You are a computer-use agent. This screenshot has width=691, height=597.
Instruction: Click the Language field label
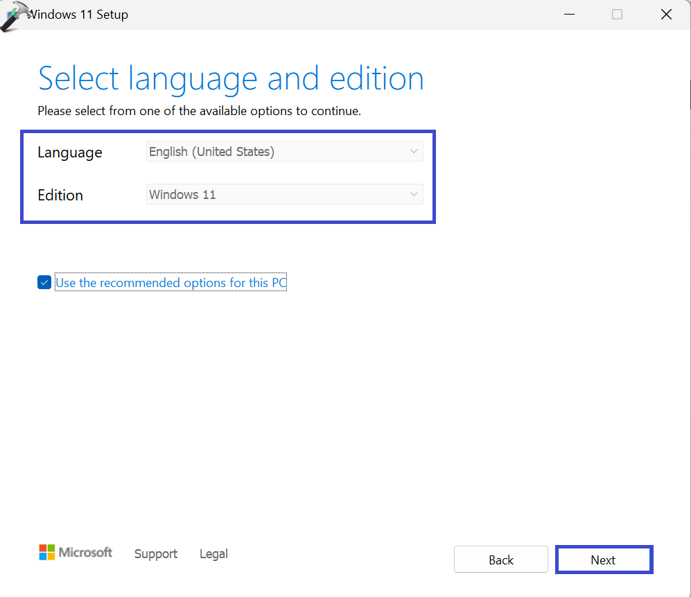(x=70, y=153)
